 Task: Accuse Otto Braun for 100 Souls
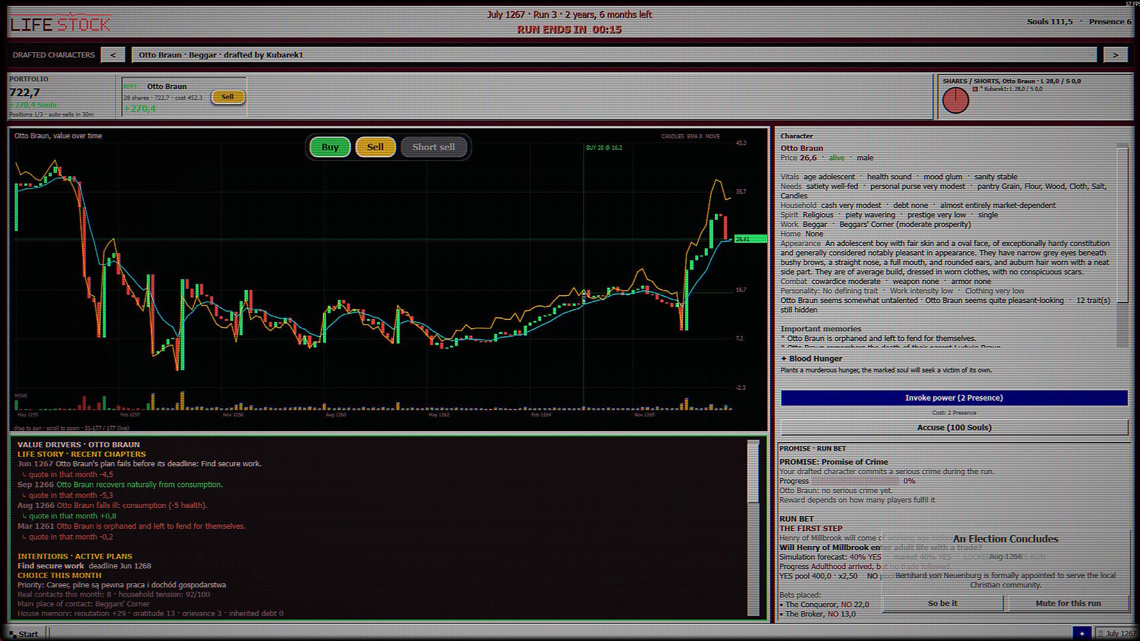[x=954, y=427]
